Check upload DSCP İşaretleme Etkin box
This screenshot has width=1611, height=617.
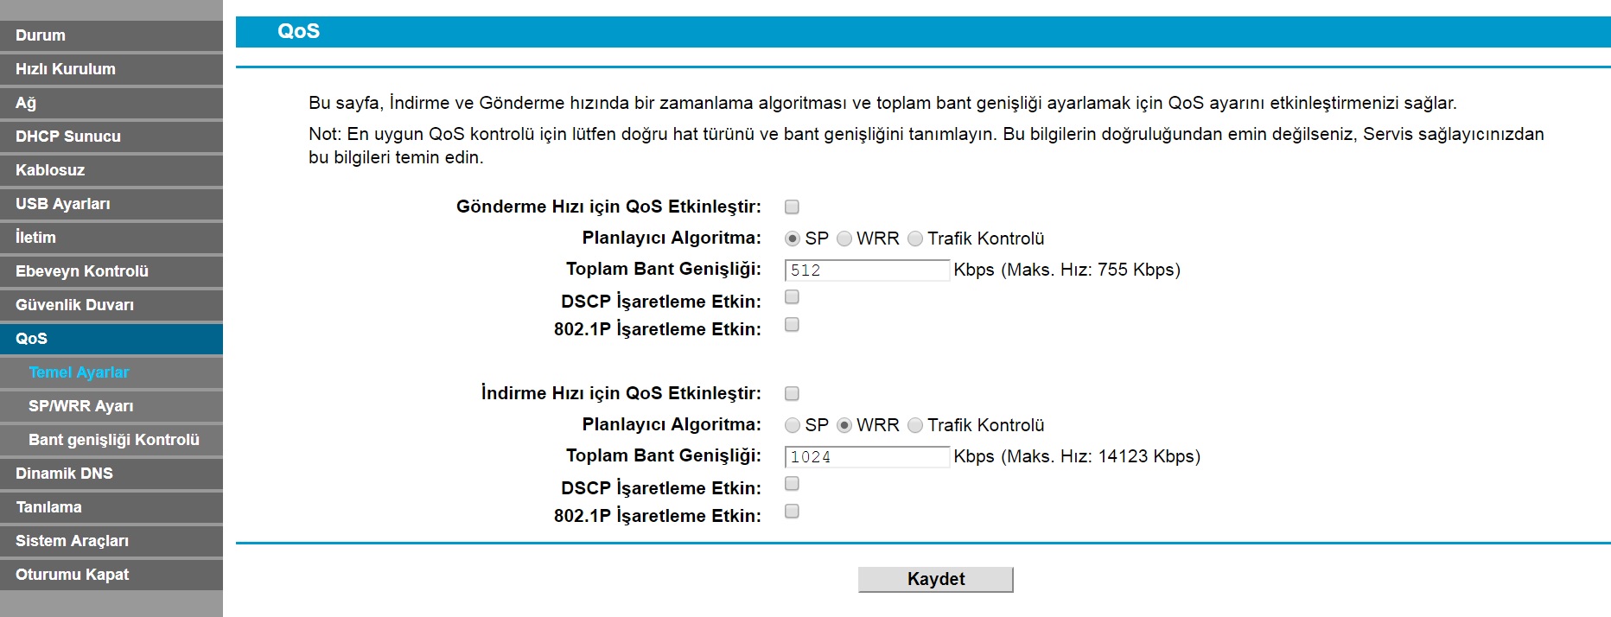[x=792, y=297]
